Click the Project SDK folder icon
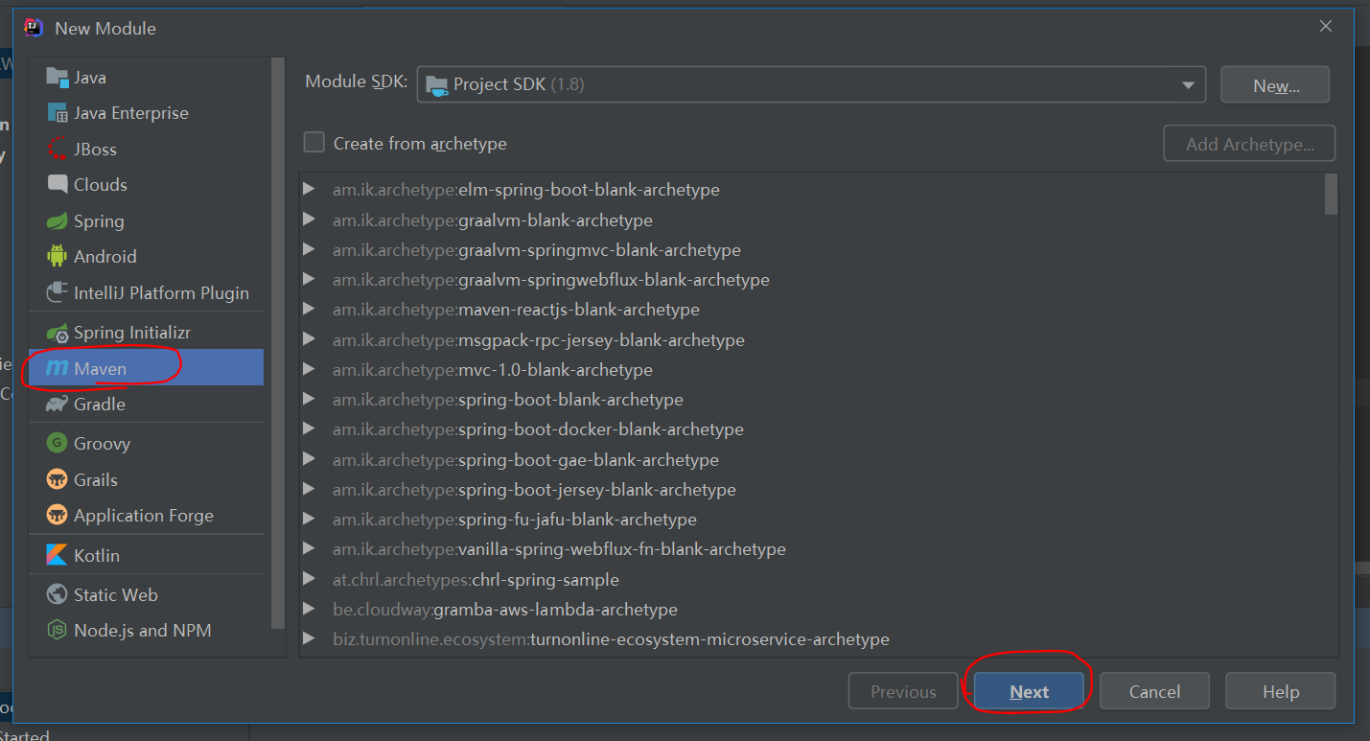1370x741 pixels. (436, 84)
